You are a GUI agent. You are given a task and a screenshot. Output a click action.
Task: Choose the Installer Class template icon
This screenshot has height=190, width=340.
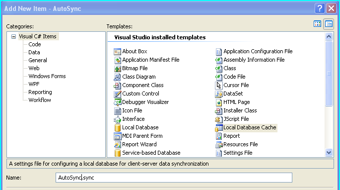point(218,110)
